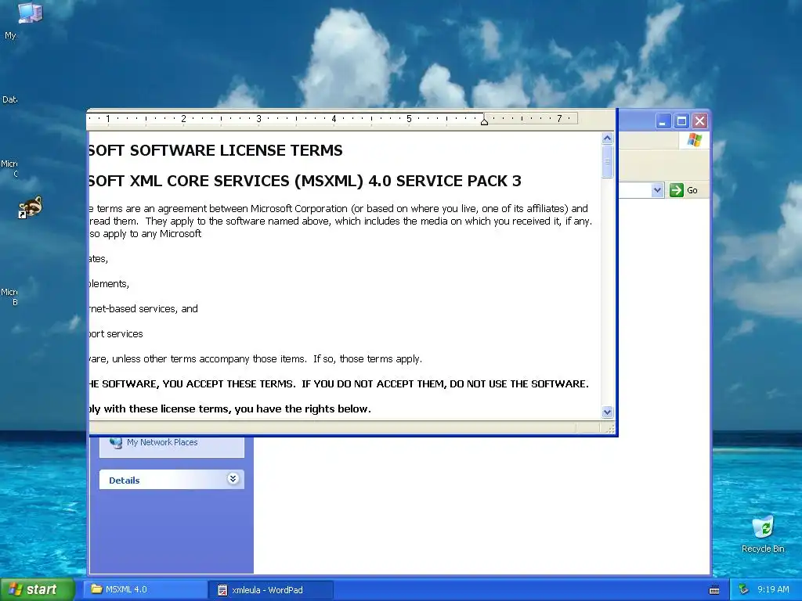The image size is (802, 601).
Task: Click the green Go arrow icon
Action: [x=676, y=190]
